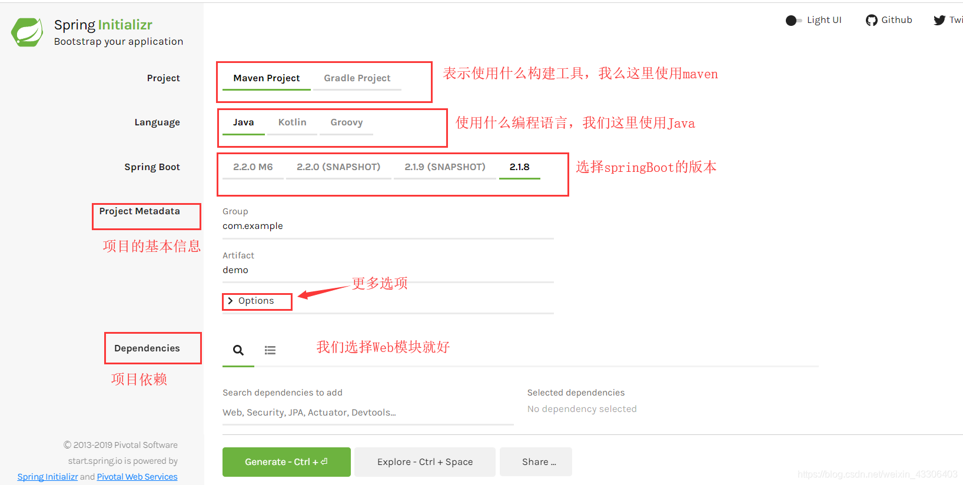Expand the Options section
963x485 pixels.
251,301
